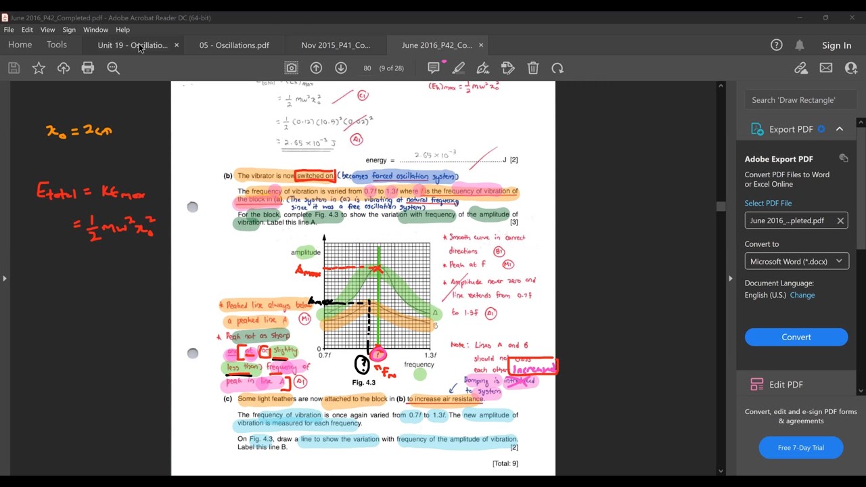Click the Search 'Draw Rectangle' field
This screenshot has width=866, height=487.
click(x=800, y=99)
